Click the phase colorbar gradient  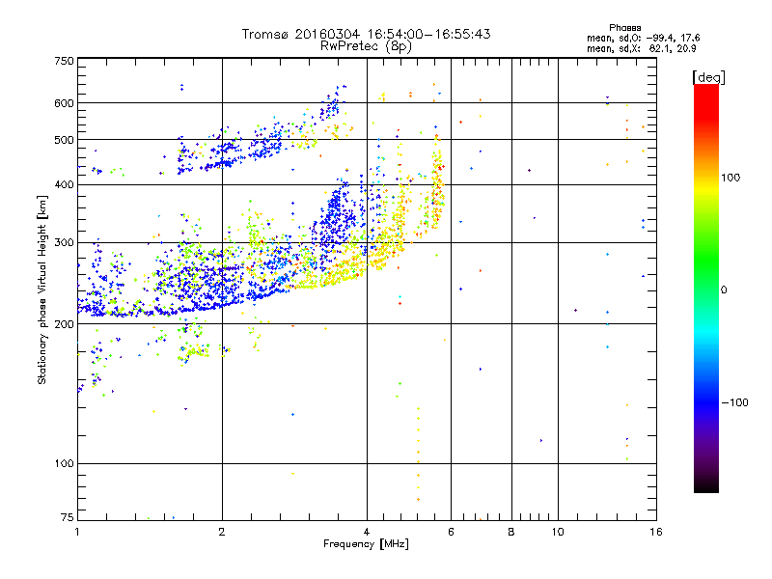(x=706, y=288)
